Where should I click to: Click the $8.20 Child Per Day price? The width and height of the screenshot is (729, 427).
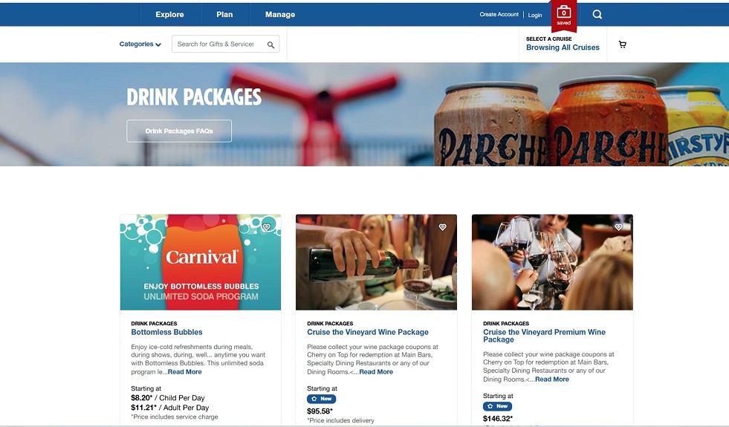point(168,398)
